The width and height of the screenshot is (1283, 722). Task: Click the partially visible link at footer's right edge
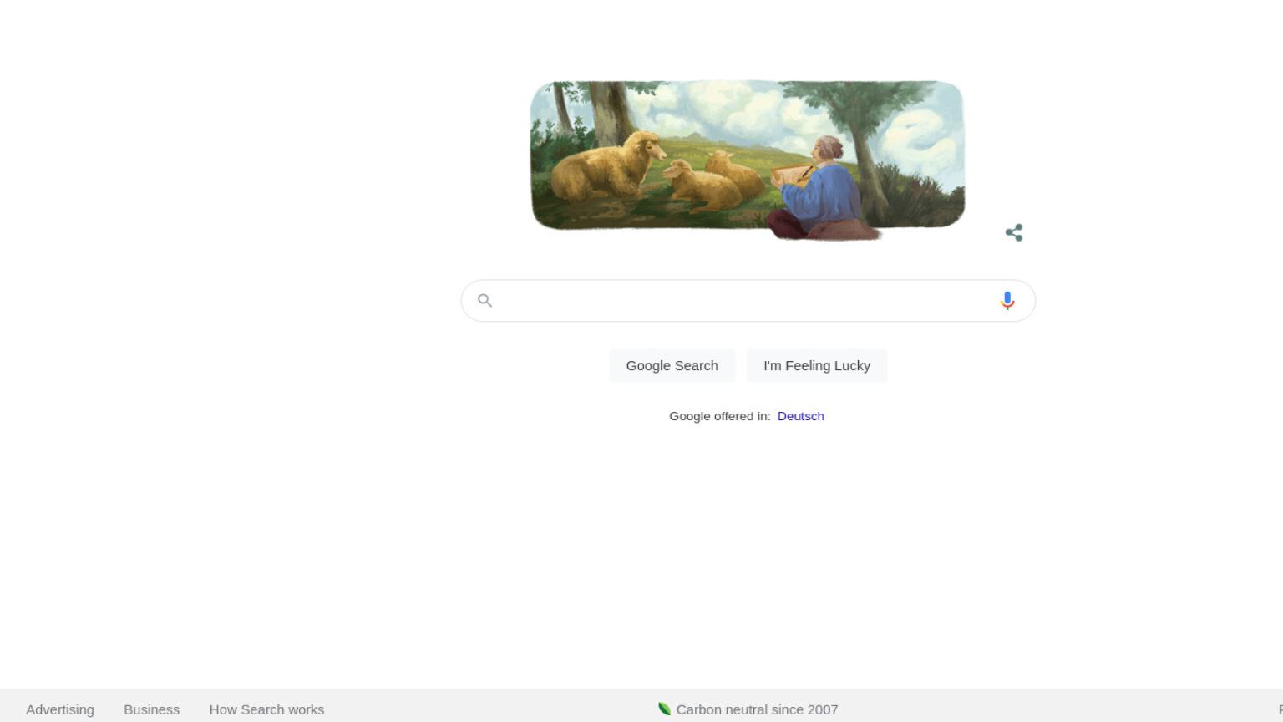[1280, 709]
